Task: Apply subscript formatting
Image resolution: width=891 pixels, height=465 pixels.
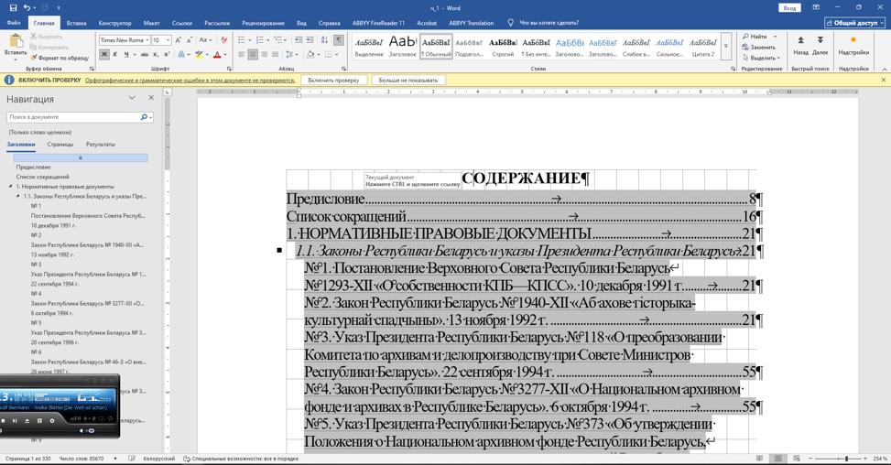Action: tap(156, 55)
